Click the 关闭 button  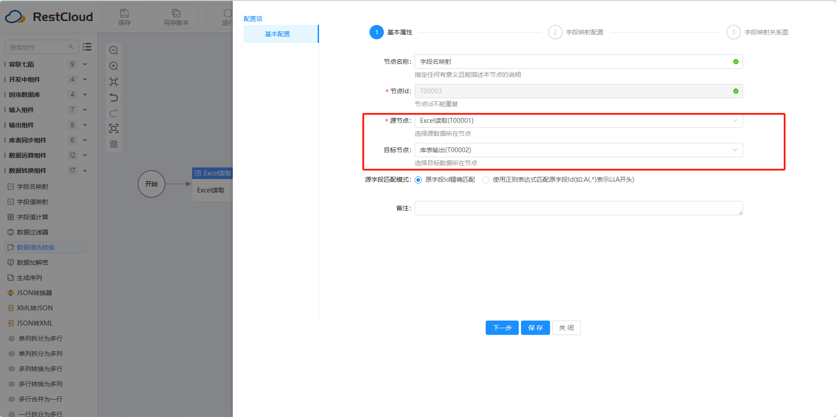[x=567, y=328]
